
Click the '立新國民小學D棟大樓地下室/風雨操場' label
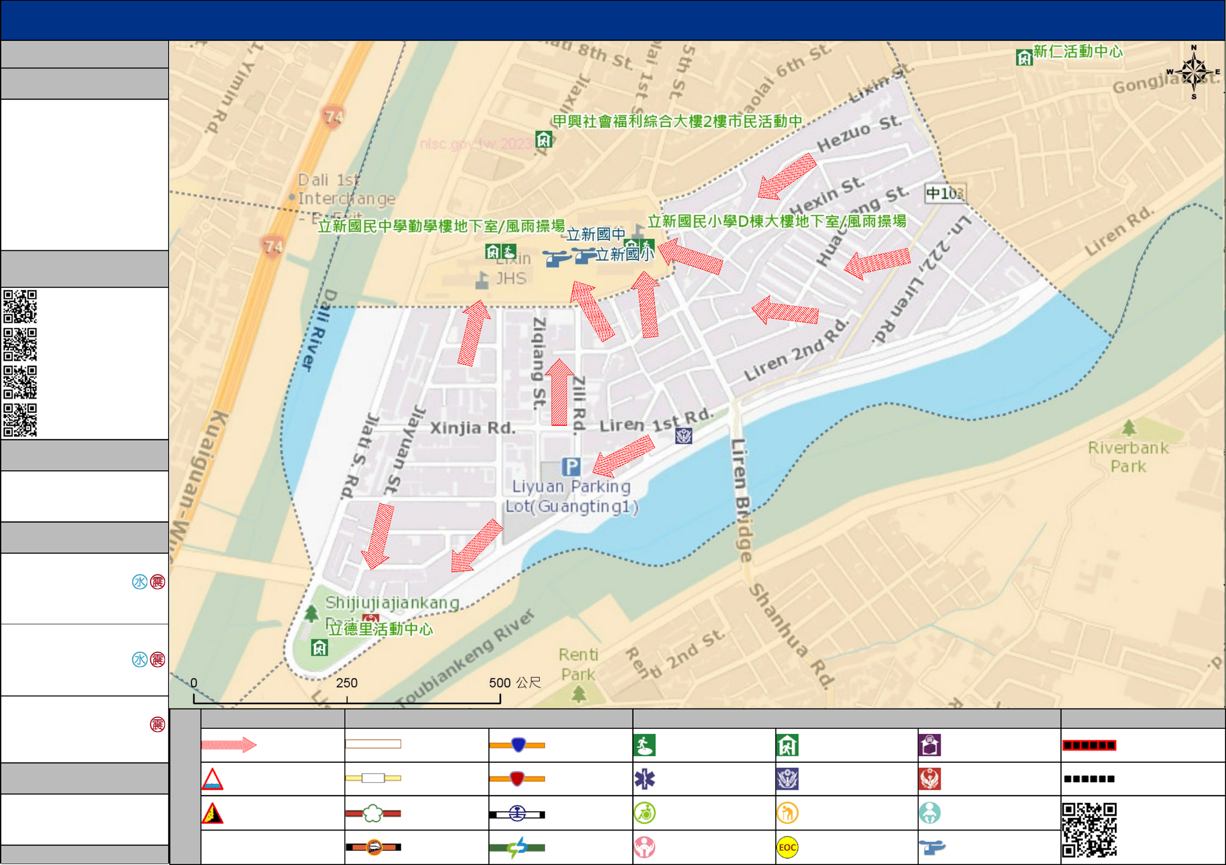pos(777,221)
